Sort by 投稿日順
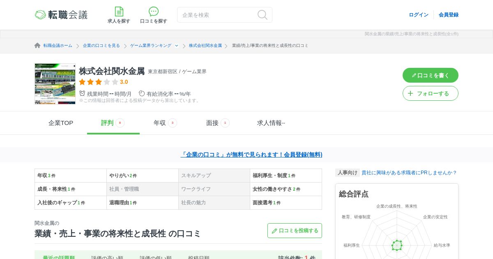Screen dimensions: 493x259 tap(199, 258)
